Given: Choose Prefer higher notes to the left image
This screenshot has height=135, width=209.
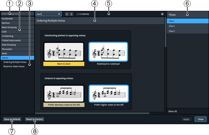Looking at the screenshot, I should coord(109,94).
